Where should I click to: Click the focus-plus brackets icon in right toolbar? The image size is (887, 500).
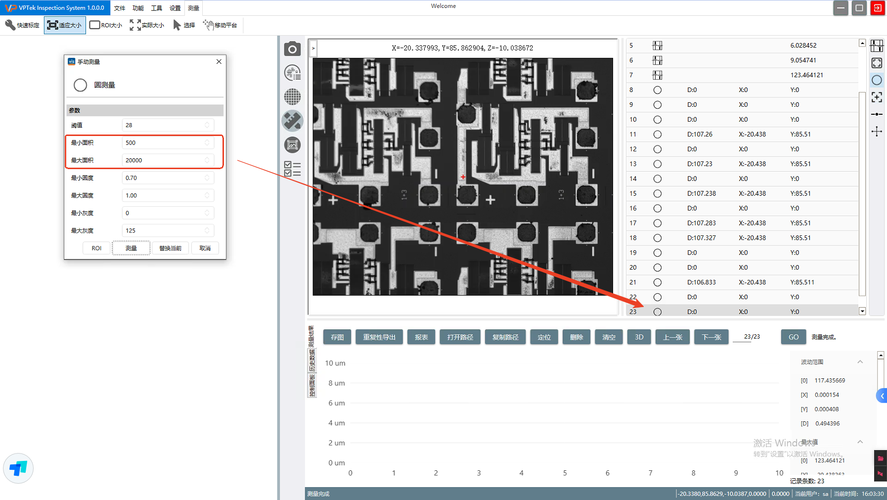877,97
